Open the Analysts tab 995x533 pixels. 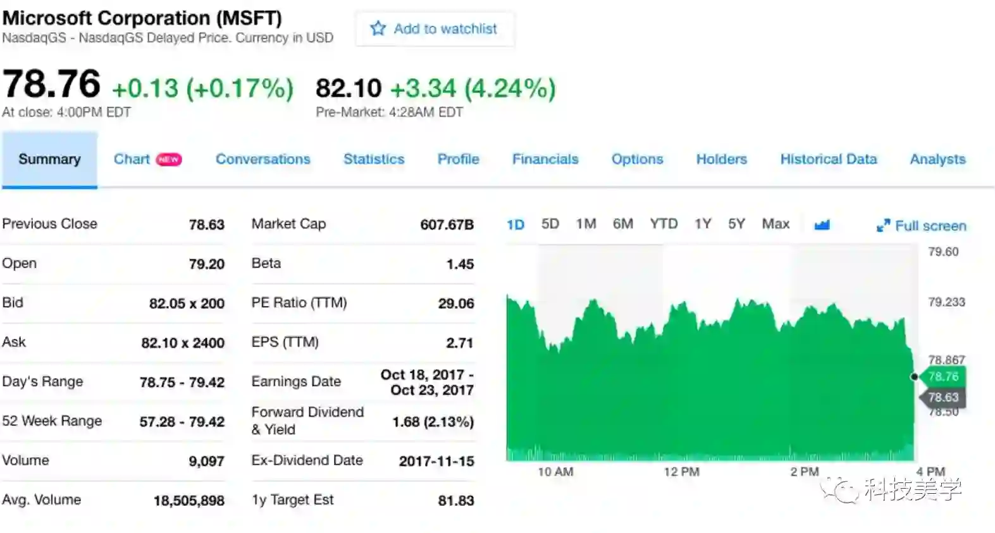click(x=937, y=159)
